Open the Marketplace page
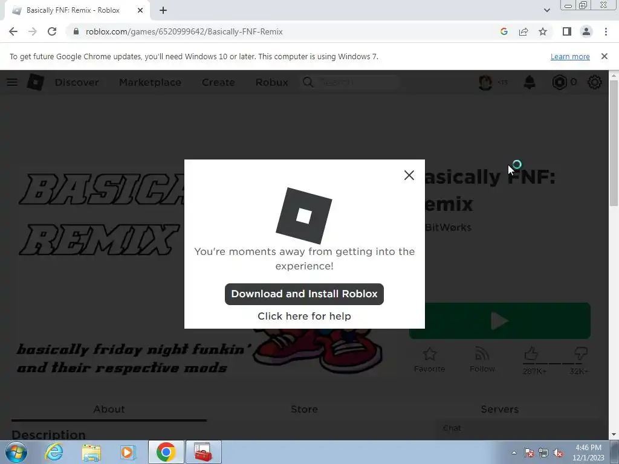Viewport: 619px width, 464px height. 150,82
